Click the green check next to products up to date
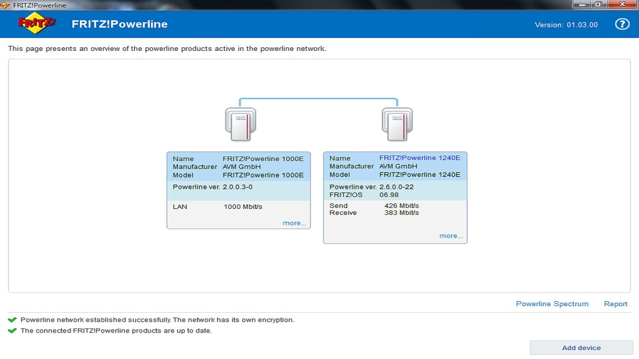Image resolution: width=639 pixels, height=359 pixels. click(12, 331)
